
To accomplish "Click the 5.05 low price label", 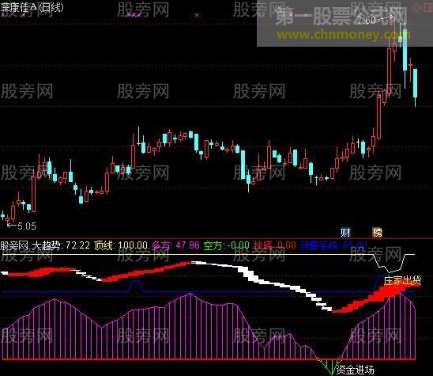I will click(27, 226).
